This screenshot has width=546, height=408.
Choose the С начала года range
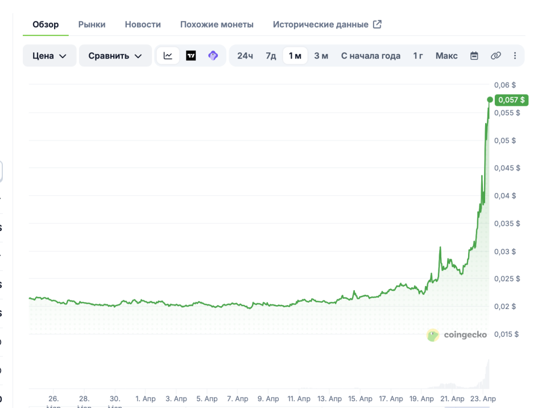[x=370, y=56]
